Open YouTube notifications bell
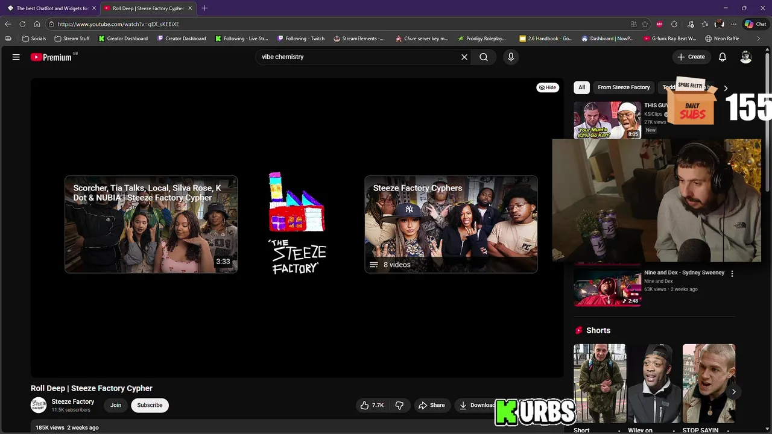The width and height of the screenshot is (772, 434). pyautogui.click(x=723, y=57)
